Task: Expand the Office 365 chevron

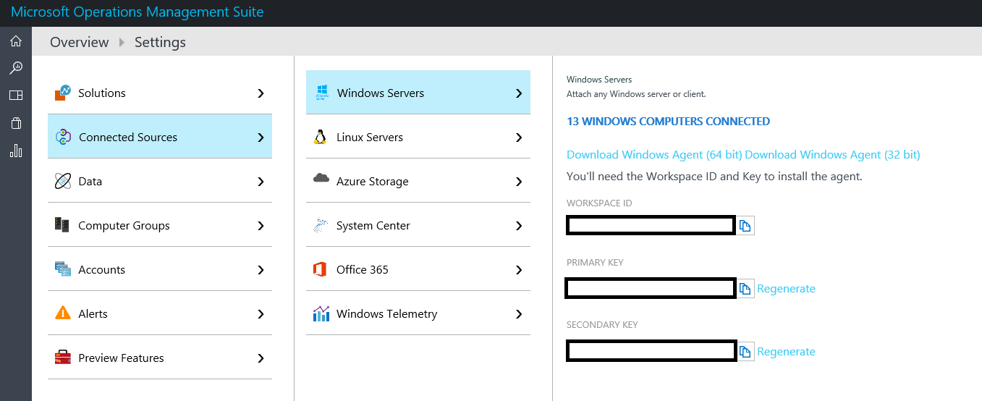Action: pyautogui.click(x=519, y=270)
